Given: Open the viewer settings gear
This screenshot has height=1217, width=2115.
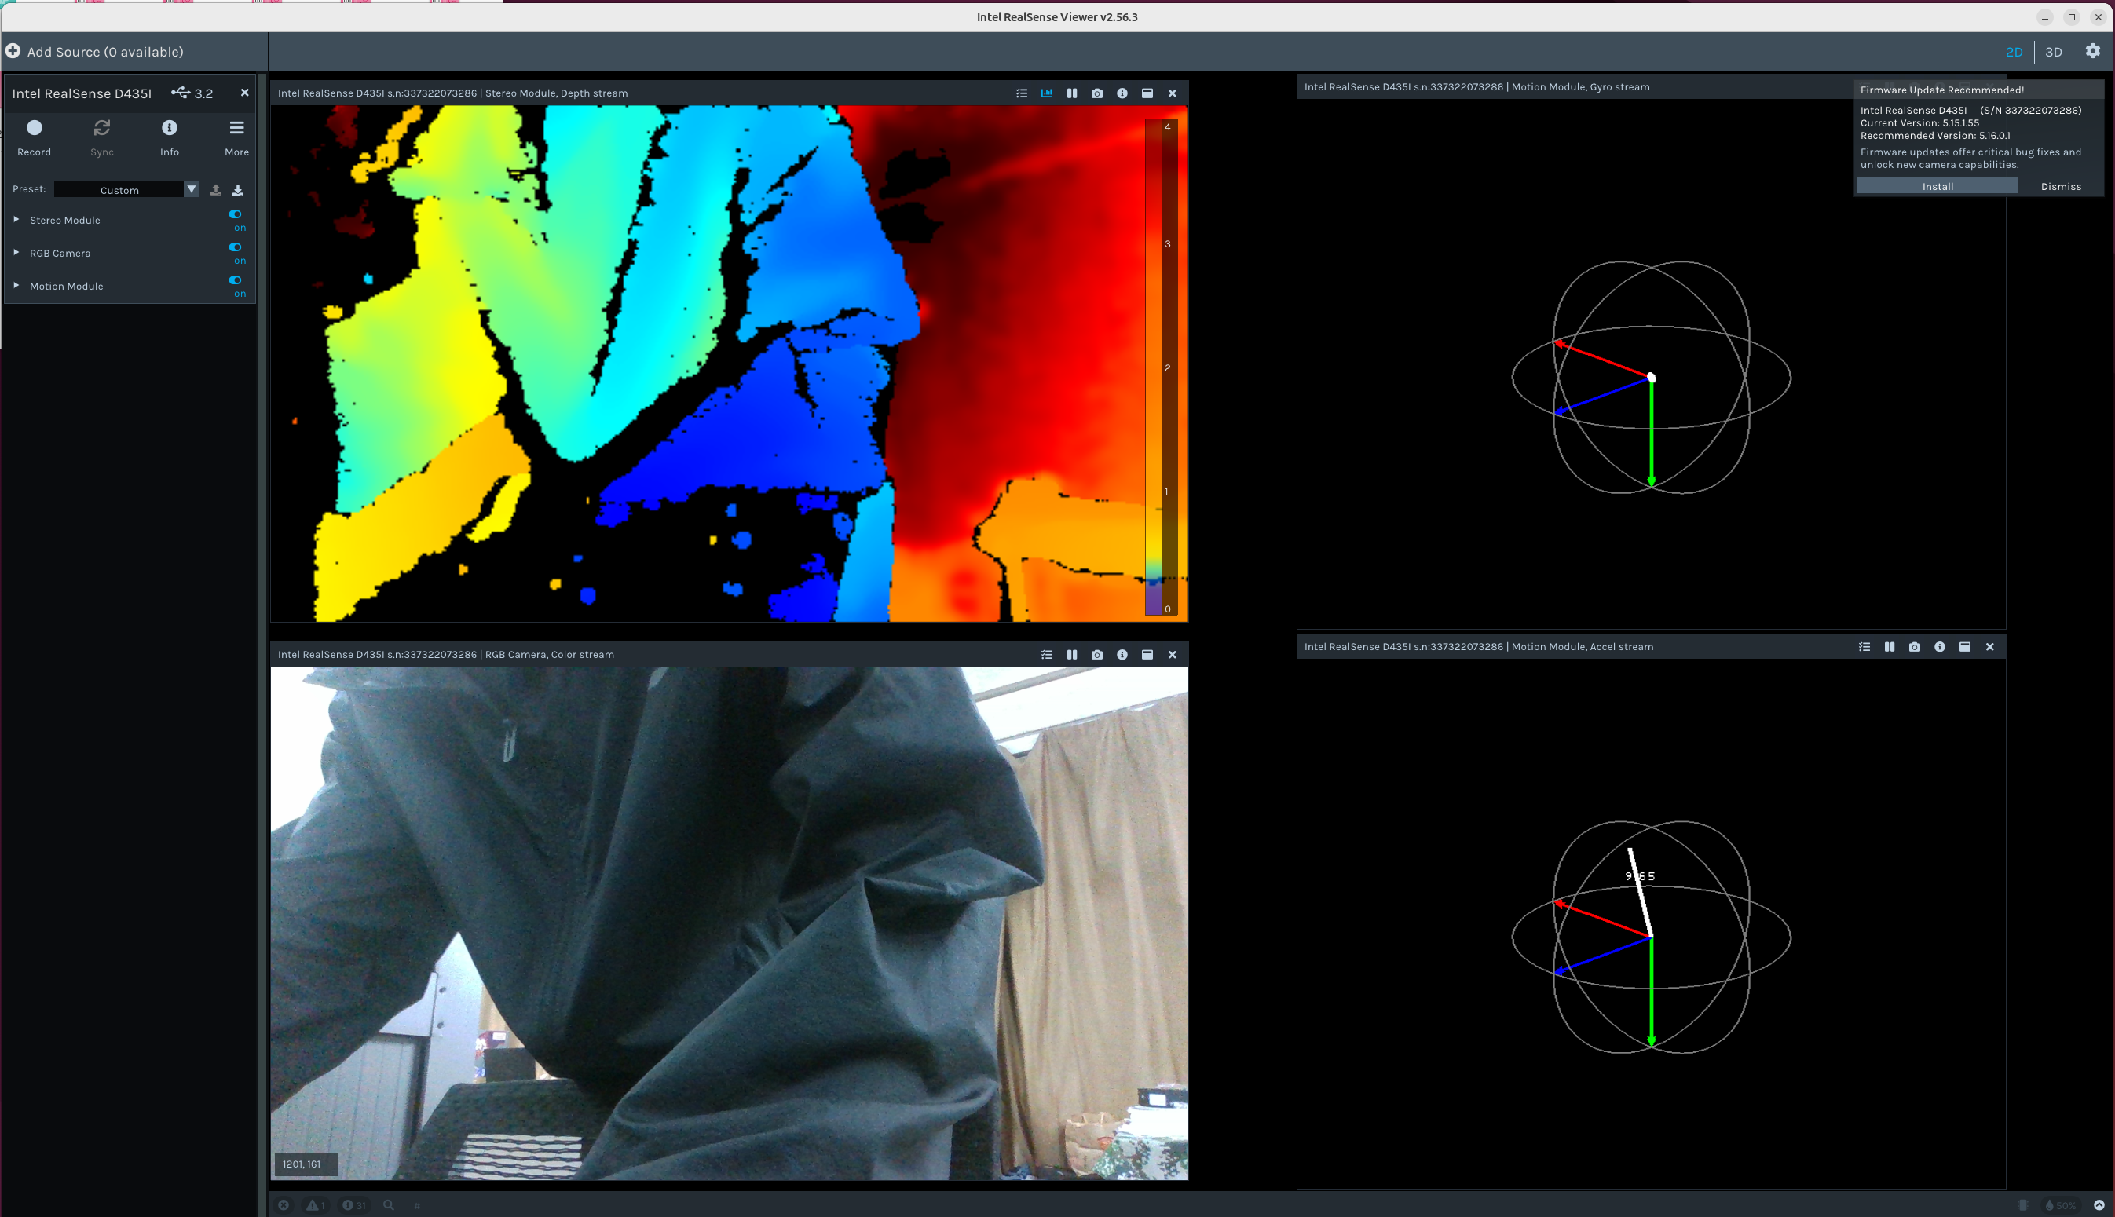Looking at the screenshot, I should point(2092,51).
